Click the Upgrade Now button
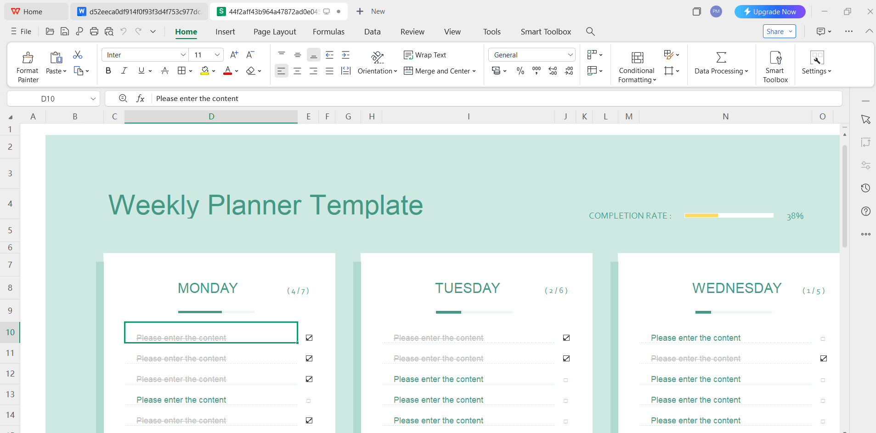The height and width of the screenshot is (433, 876). [770, 11]
